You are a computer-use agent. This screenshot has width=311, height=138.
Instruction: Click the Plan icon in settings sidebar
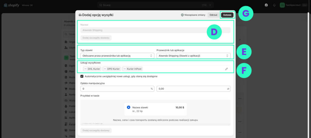66,71
